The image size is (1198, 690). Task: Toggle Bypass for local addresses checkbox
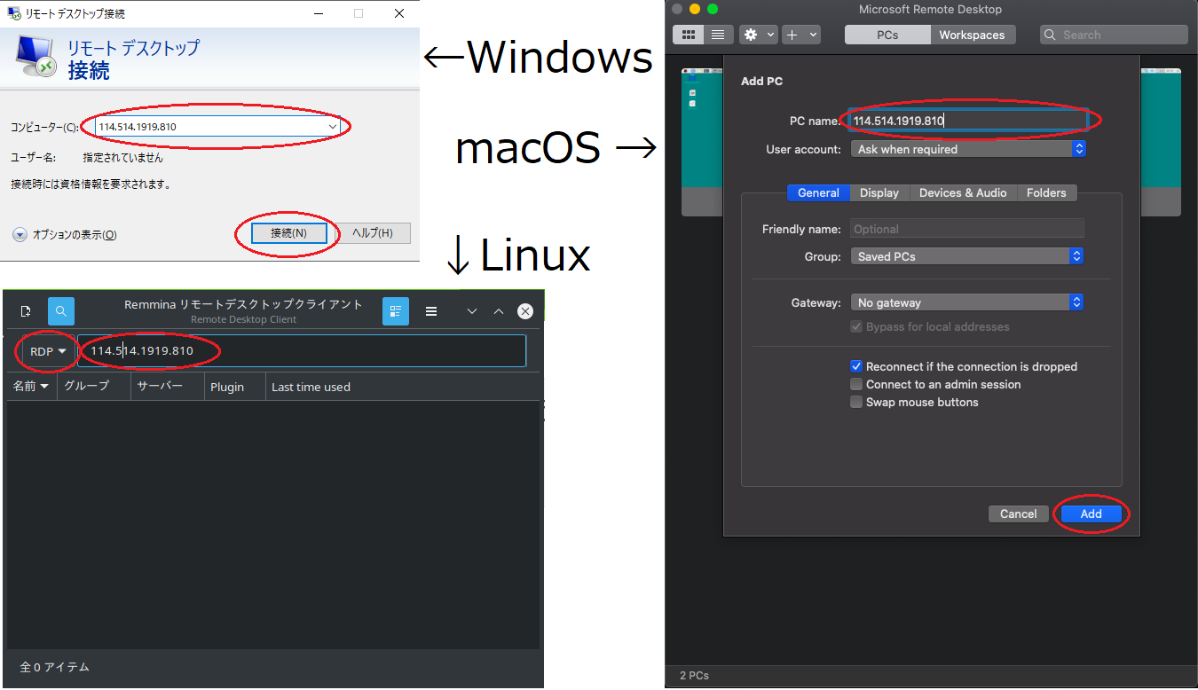pos(856,326)
